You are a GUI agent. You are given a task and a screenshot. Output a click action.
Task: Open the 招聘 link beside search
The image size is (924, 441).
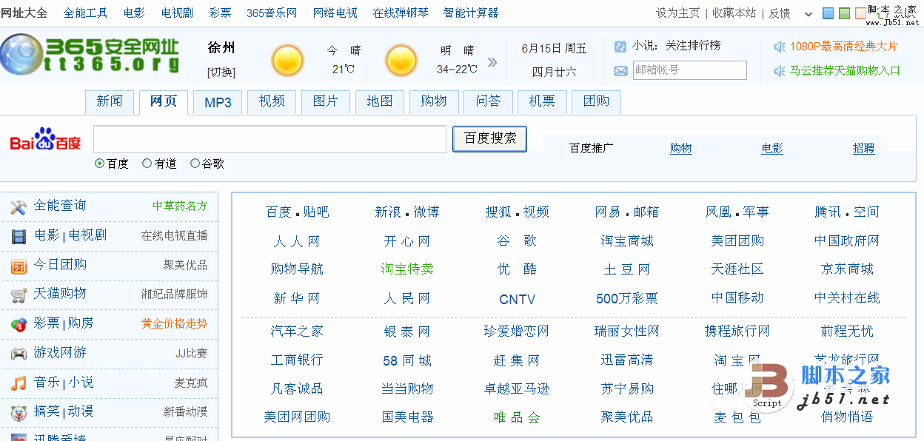coord(863,148)
